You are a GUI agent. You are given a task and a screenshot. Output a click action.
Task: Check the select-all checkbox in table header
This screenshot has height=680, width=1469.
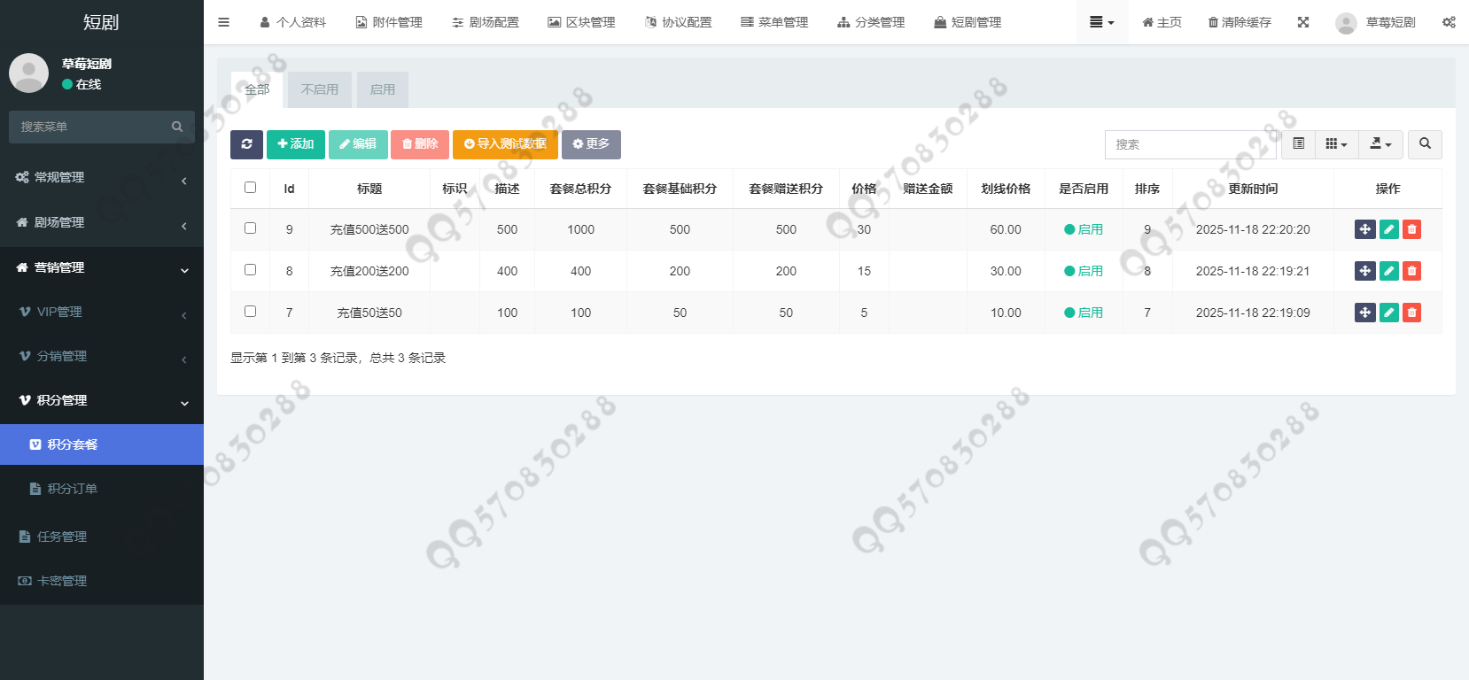(x=250, y=188)
